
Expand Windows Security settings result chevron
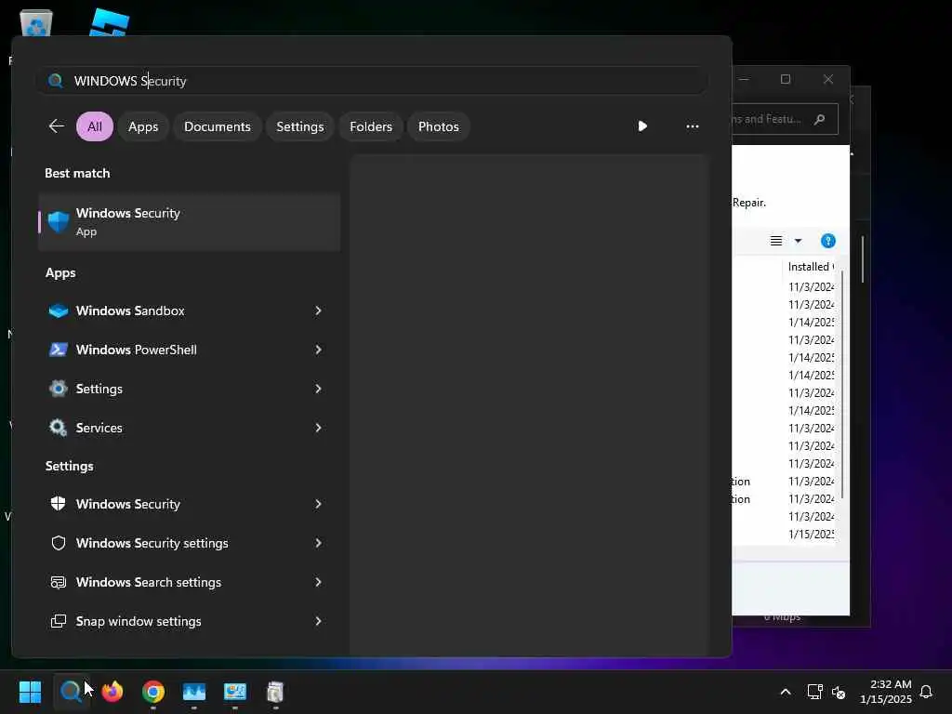[x=318, y=543]
